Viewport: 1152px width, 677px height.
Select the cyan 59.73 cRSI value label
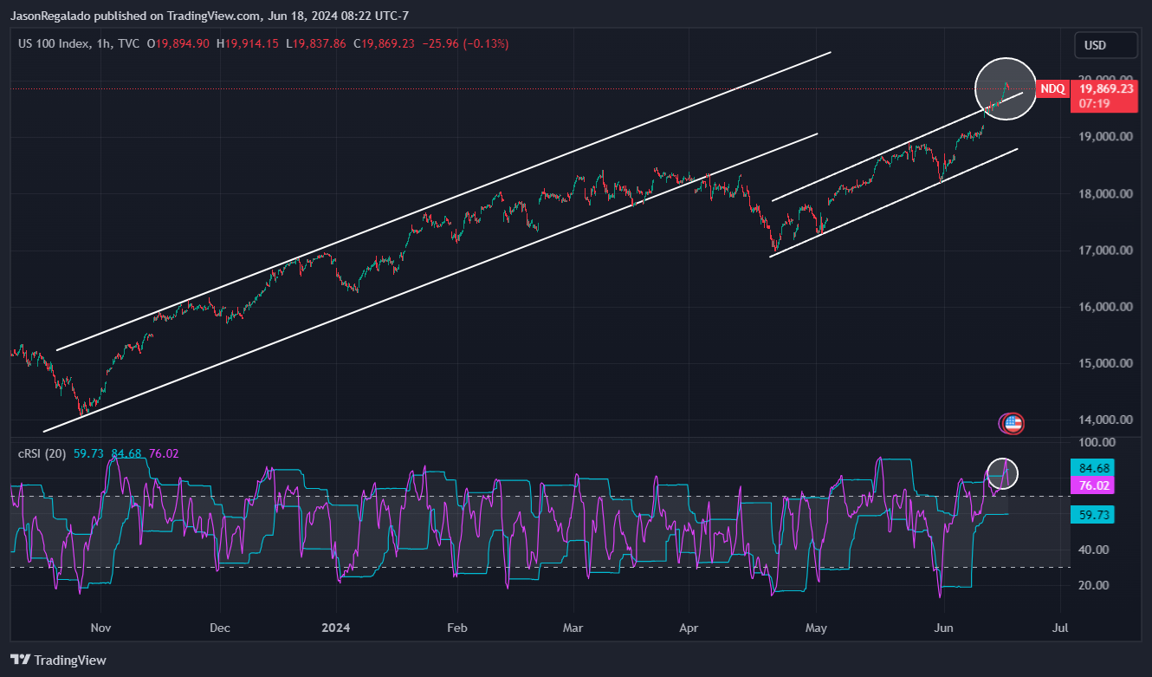point(1097,514)
